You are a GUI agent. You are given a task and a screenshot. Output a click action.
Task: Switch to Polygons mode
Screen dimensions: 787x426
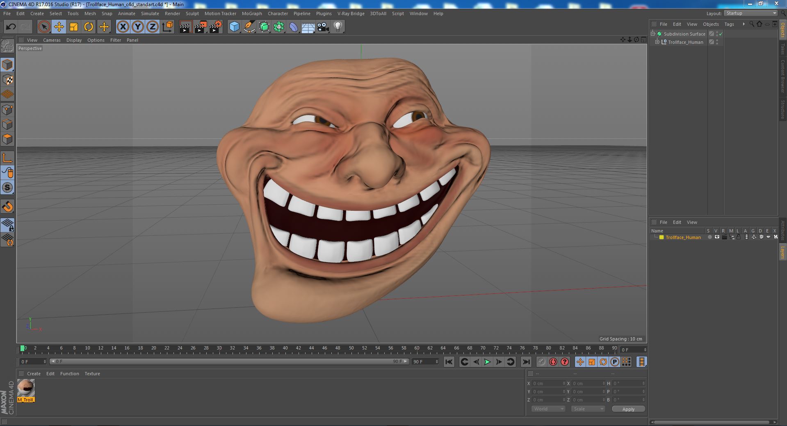coord(7,139)
